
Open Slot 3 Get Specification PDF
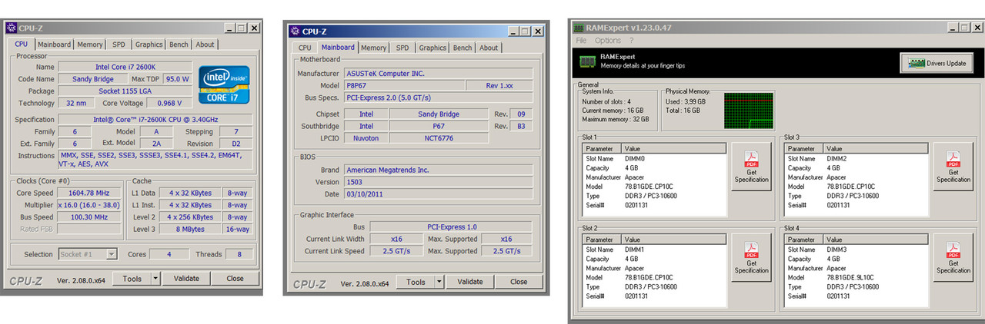953,167
